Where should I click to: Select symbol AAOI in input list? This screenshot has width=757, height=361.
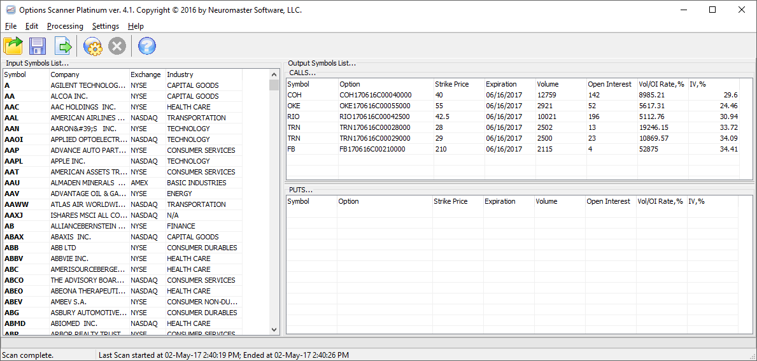pyautogui.click(x=13, y=139)
